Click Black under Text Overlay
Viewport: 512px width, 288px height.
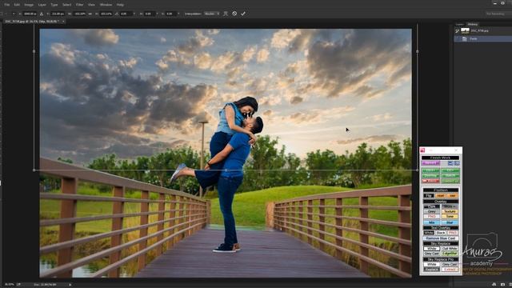[x=441, y=233]
